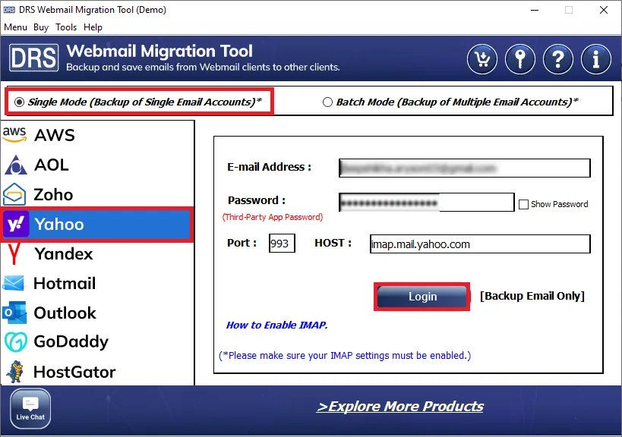Screen dimensions: 622x437
Task: Pick Hotmail from the client list
Action: click(x=97, y=284)
